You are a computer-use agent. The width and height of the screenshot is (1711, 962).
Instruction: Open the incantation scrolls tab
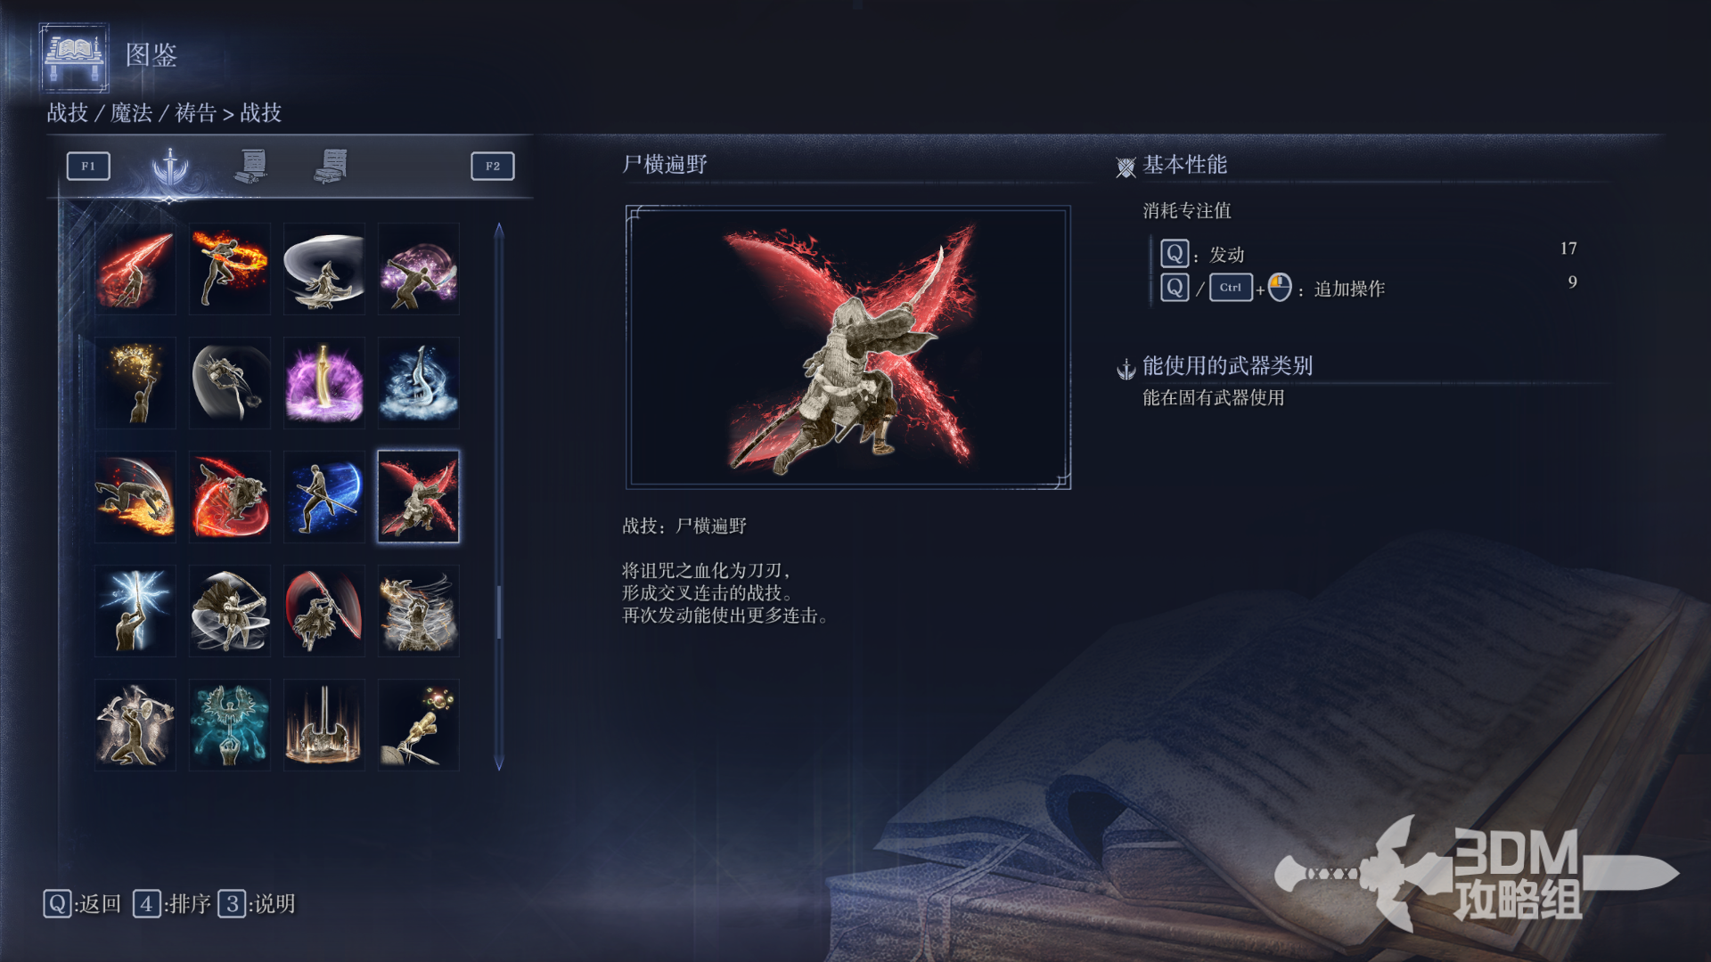pos(332,167)
